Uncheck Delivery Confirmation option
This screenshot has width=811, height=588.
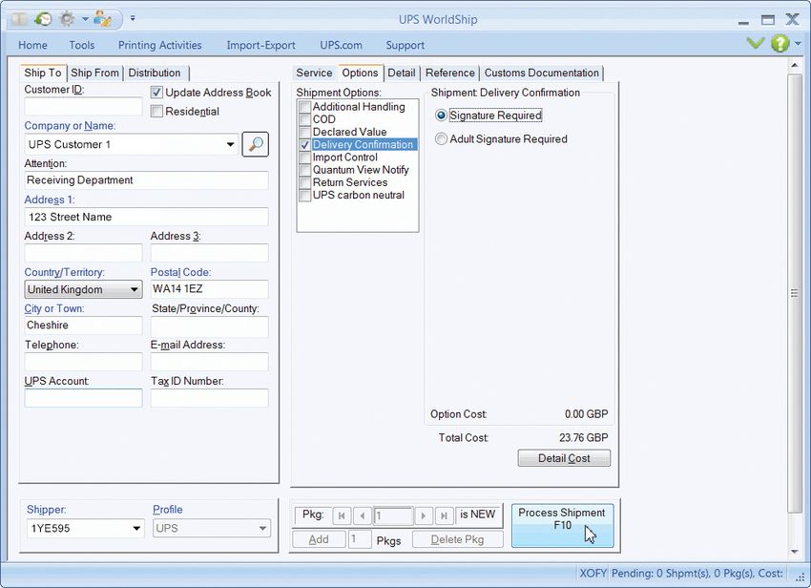coord(304,145)
